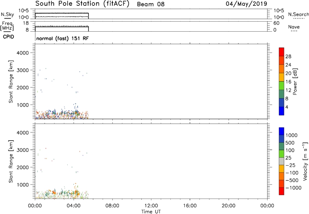
Task: Click the '10^5' right tick of noise panel
Action: tap(279, 11)
